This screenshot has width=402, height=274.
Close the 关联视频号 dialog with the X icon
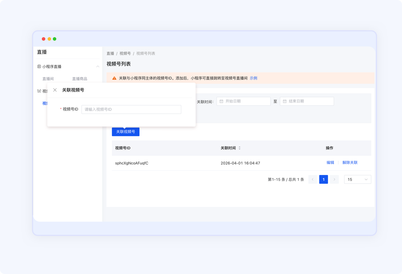pos(55,90)
